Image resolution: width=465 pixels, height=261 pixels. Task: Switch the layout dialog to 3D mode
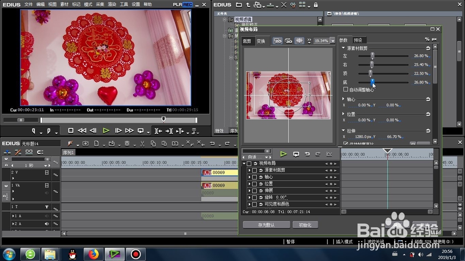(289, 41)
